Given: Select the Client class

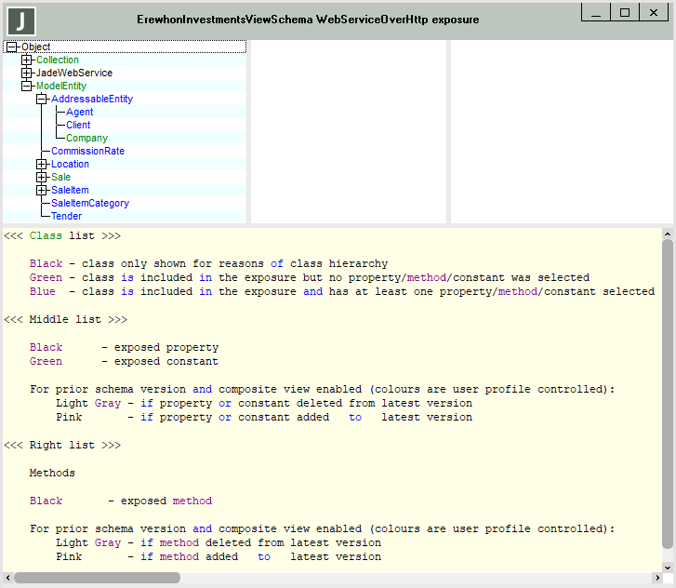Looking at the screenshot, I should pos(78,126).
